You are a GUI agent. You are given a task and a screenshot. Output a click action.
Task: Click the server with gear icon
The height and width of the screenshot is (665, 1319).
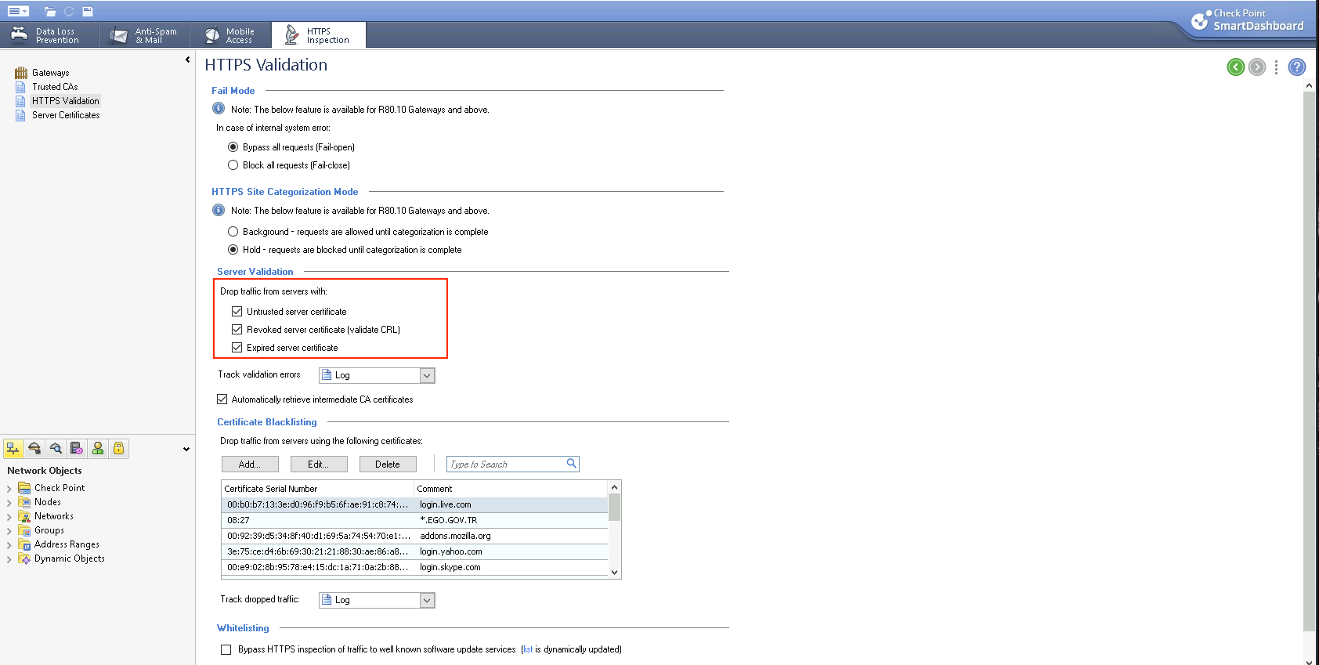point(77,448)
